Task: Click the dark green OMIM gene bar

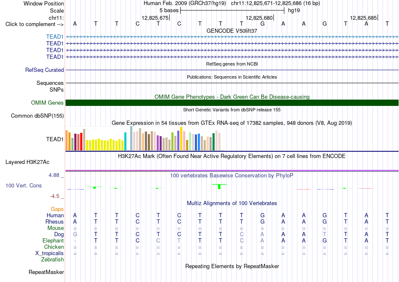Action: tap(232, 103)
